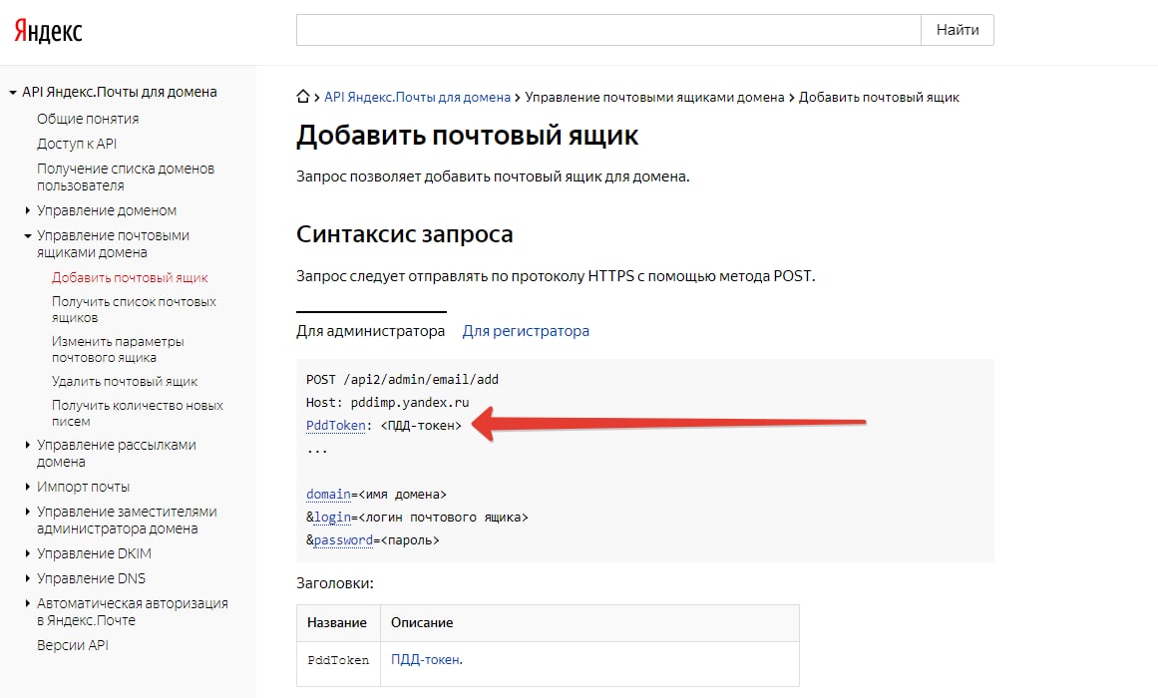Open Получение списка доменов пользователя
Image resolution: width=1158 pixels, height=698 pixels.
coord(126,177)
